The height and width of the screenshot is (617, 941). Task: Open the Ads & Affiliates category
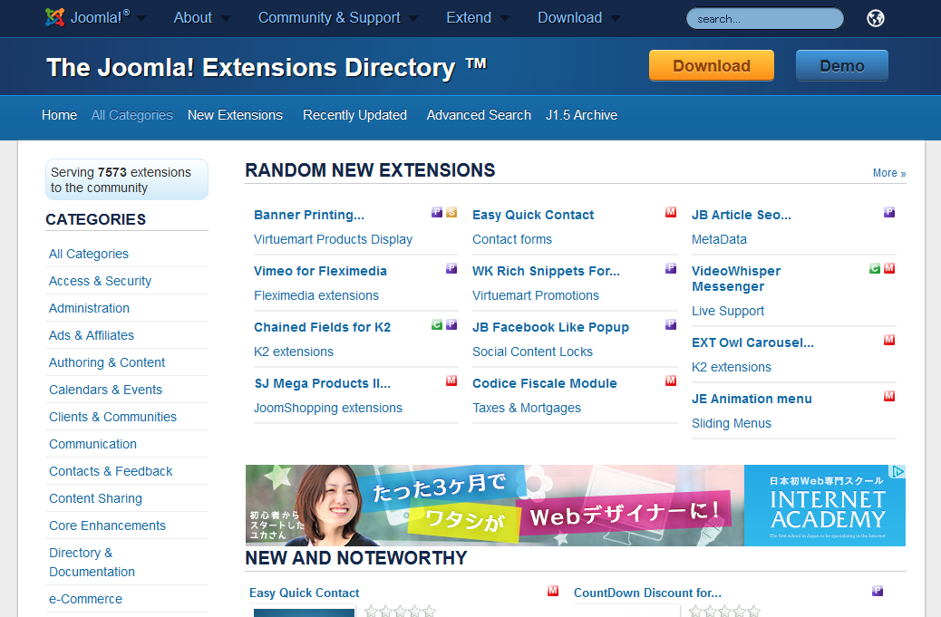(x=92, y=335)
